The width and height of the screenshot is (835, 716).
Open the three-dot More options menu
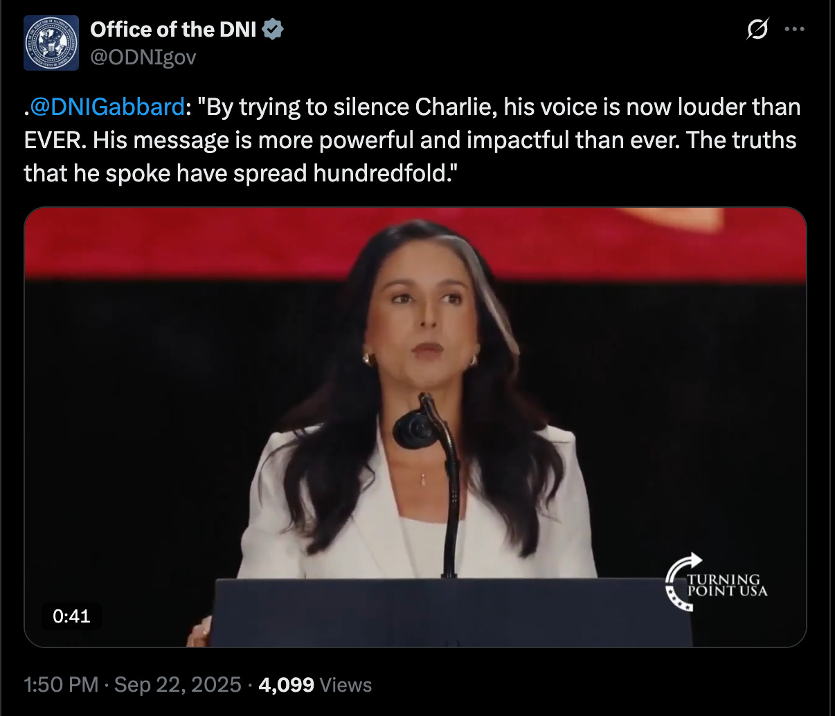tap(794, 30)
